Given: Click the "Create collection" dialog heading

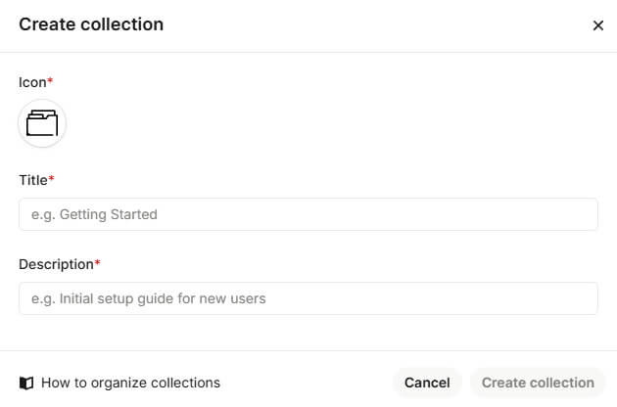Looking at the screenshot, I should pyautogui.click(x=91, y=24).
